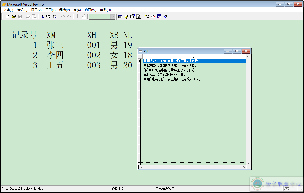This screenshot has height=193, width=304.
Task: Click the name '李四' in the output
Action: click(55, 55)
